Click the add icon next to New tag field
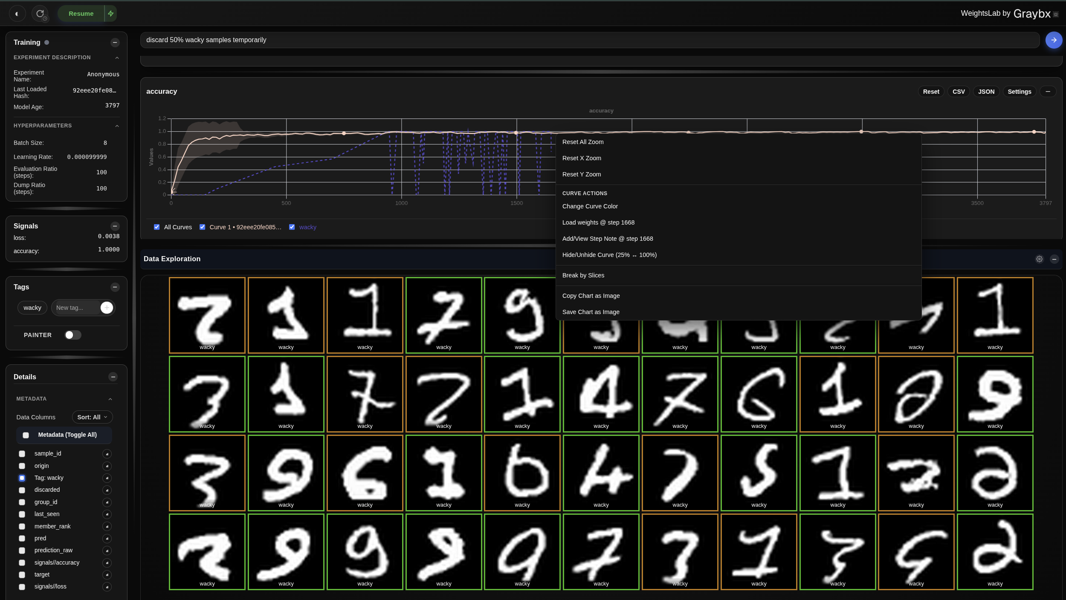Viewport: 1066px width, 600px height. pyautogui.click(x=107, y=307)
